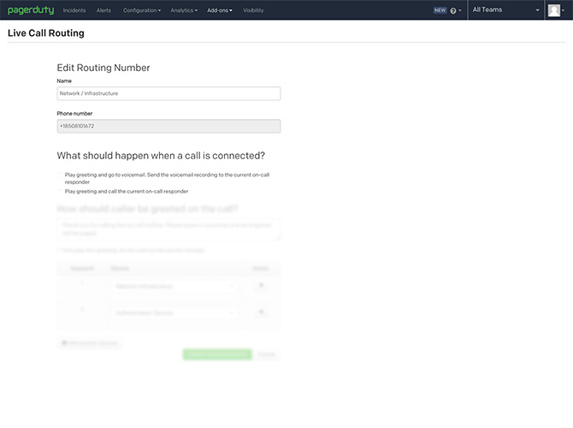Click the PagerDuty logo
The height and width of the screenshot is (428, 573).
coord(31,10)
